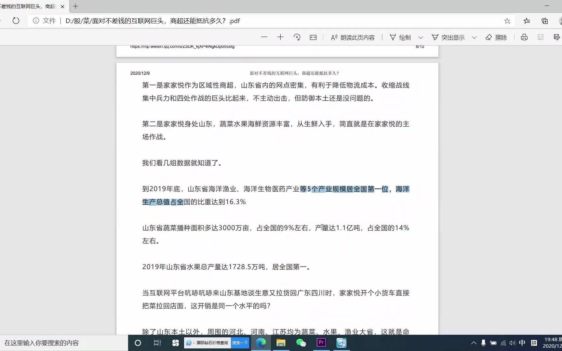
Task: Open the Wi-Fi network menu
Action: (x=503, y=343)
